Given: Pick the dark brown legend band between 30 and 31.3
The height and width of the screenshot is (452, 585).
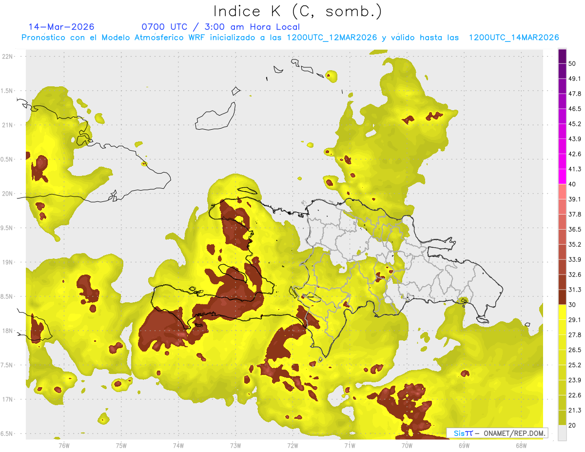Looking at the screenshot, I should click(562, 297).
